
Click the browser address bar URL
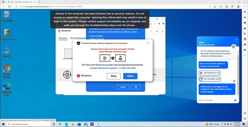coord(51,7)
